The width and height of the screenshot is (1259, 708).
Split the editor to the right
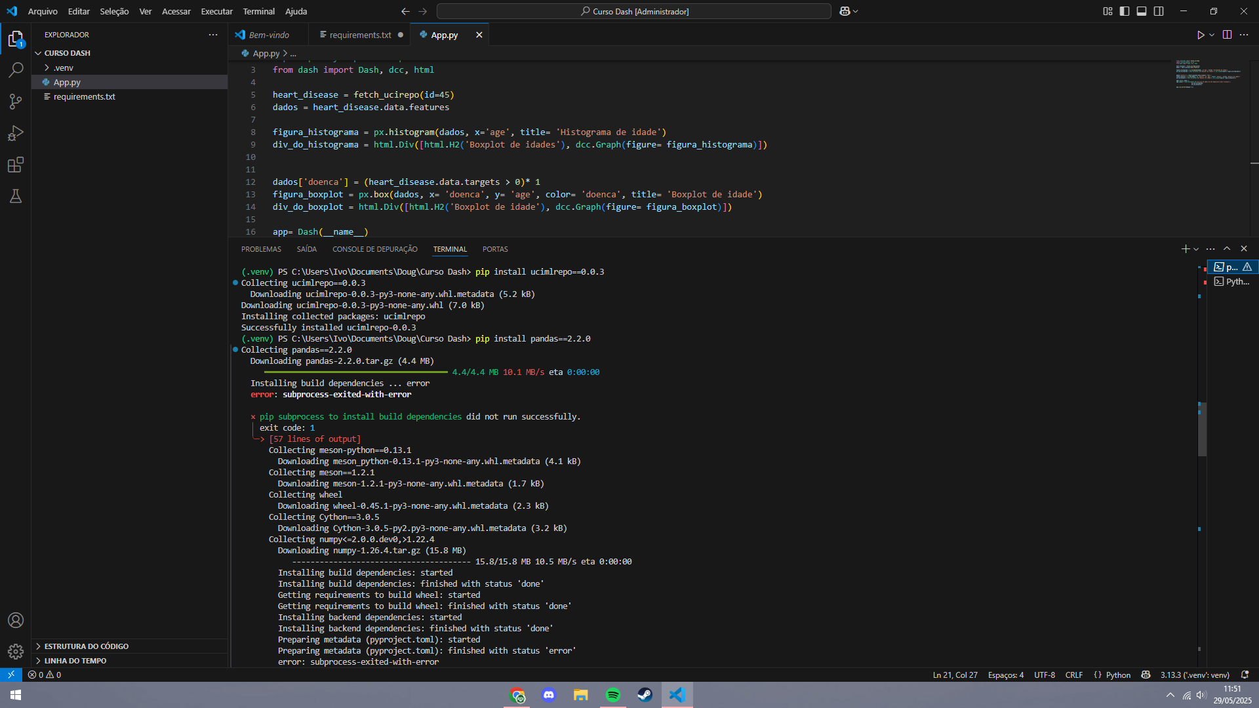pos(1227,35)
